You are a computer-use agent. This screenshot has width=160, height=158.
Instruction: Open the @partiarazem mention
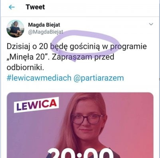coord(99,78)
